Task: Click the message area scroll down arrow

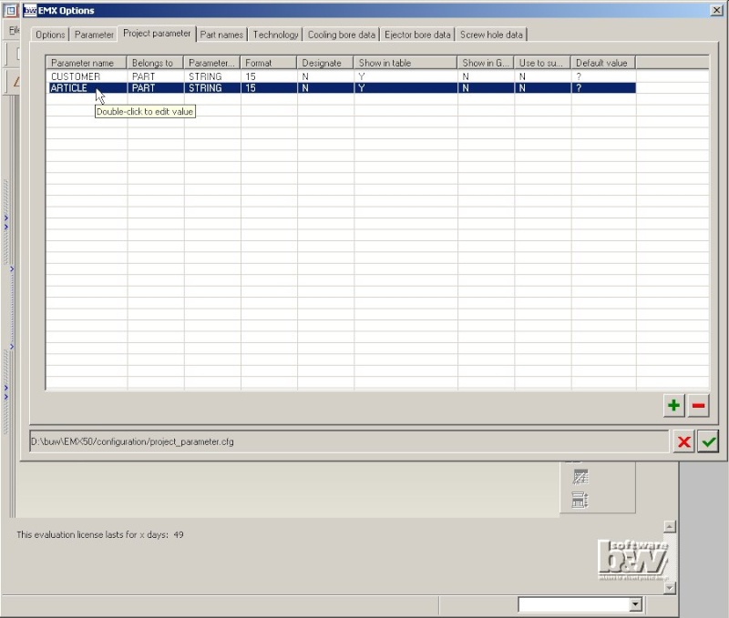Action: (x=670, y=588)
